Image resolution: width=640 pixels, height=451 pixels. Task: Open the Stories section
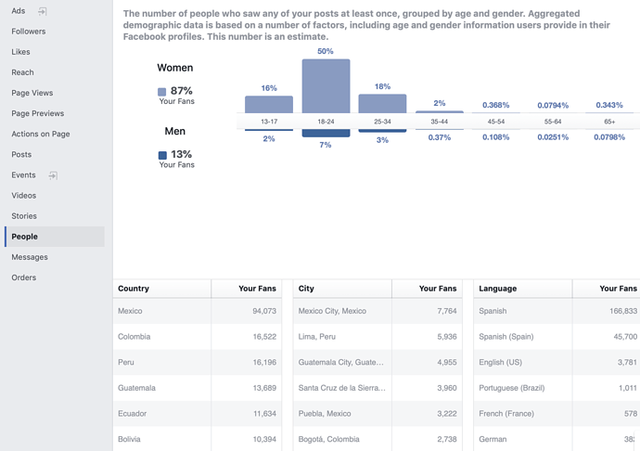(x=24, y=216)
